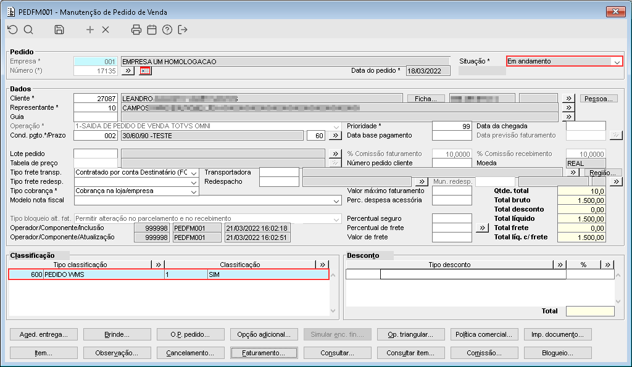Click the arrow beside Tipo desconto header
The height and width of the screenshot is (367, 632).
560,265
